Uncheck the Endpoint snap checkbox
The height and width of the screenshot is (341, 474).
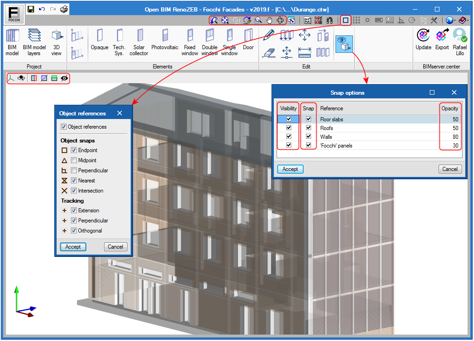74,150
